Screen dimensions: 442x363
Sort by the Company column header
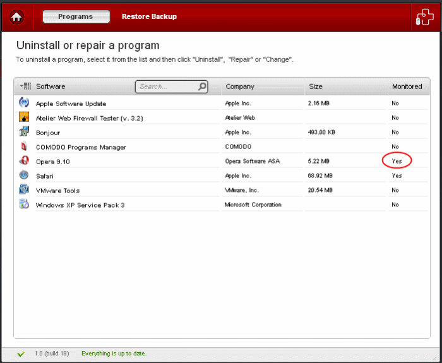(x=240, y=86)
